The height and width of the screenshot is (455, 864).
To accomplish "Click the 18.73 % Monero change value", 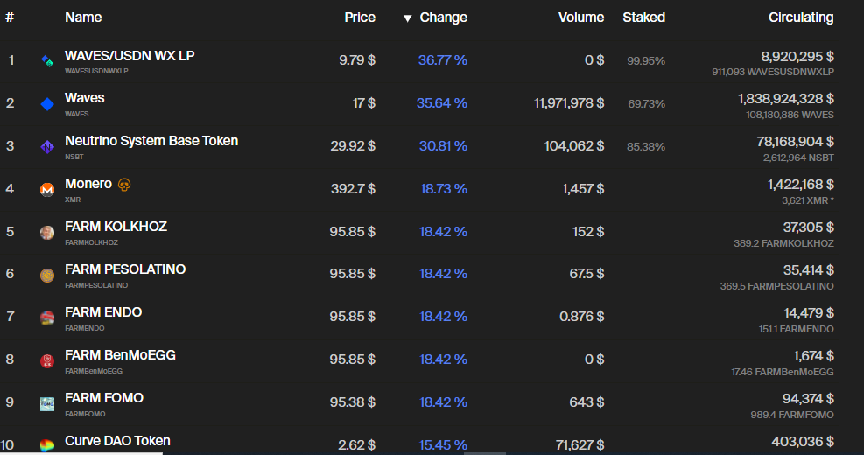I will 444,189.
